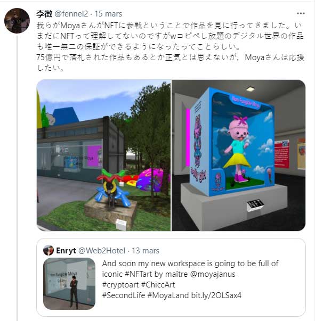Click Enryt's small avatar in quoted tweet

click(x=49, y=250)
